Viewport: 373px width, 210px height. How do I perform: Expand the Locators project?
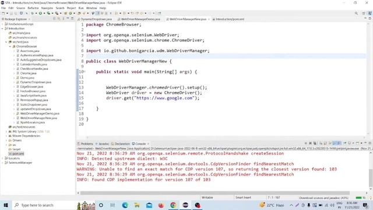[2, 158]
